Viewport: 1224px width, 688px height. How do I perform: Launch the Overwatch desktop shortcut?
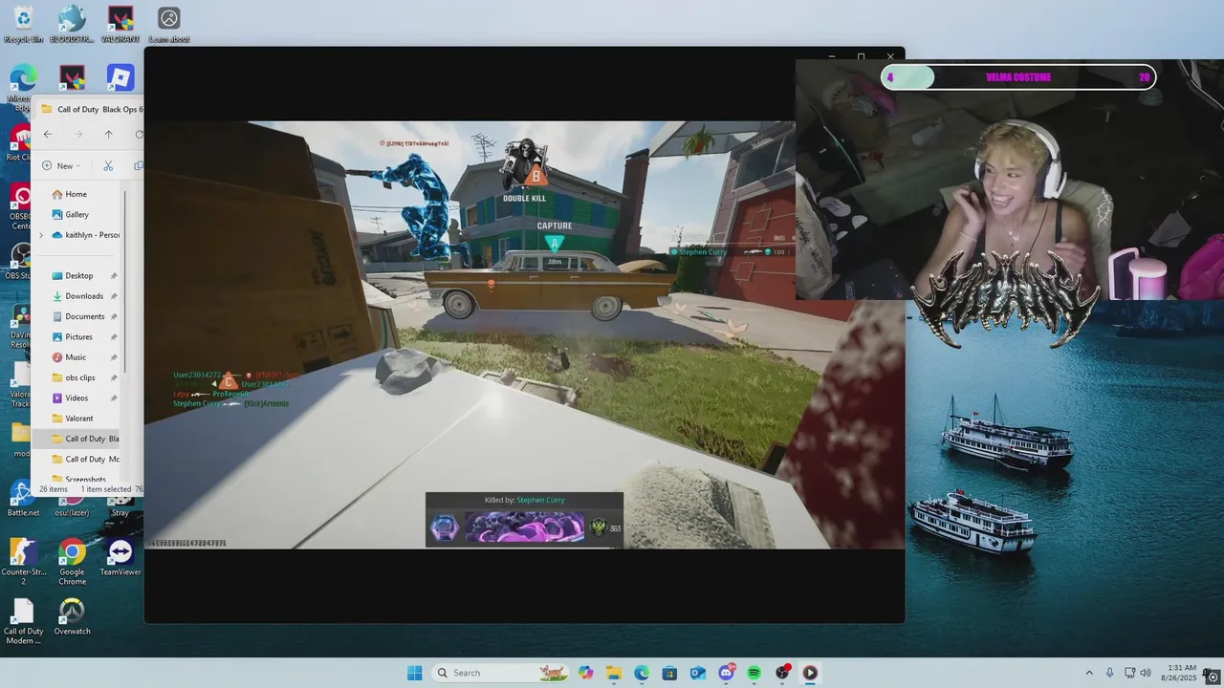coord(72,617)
